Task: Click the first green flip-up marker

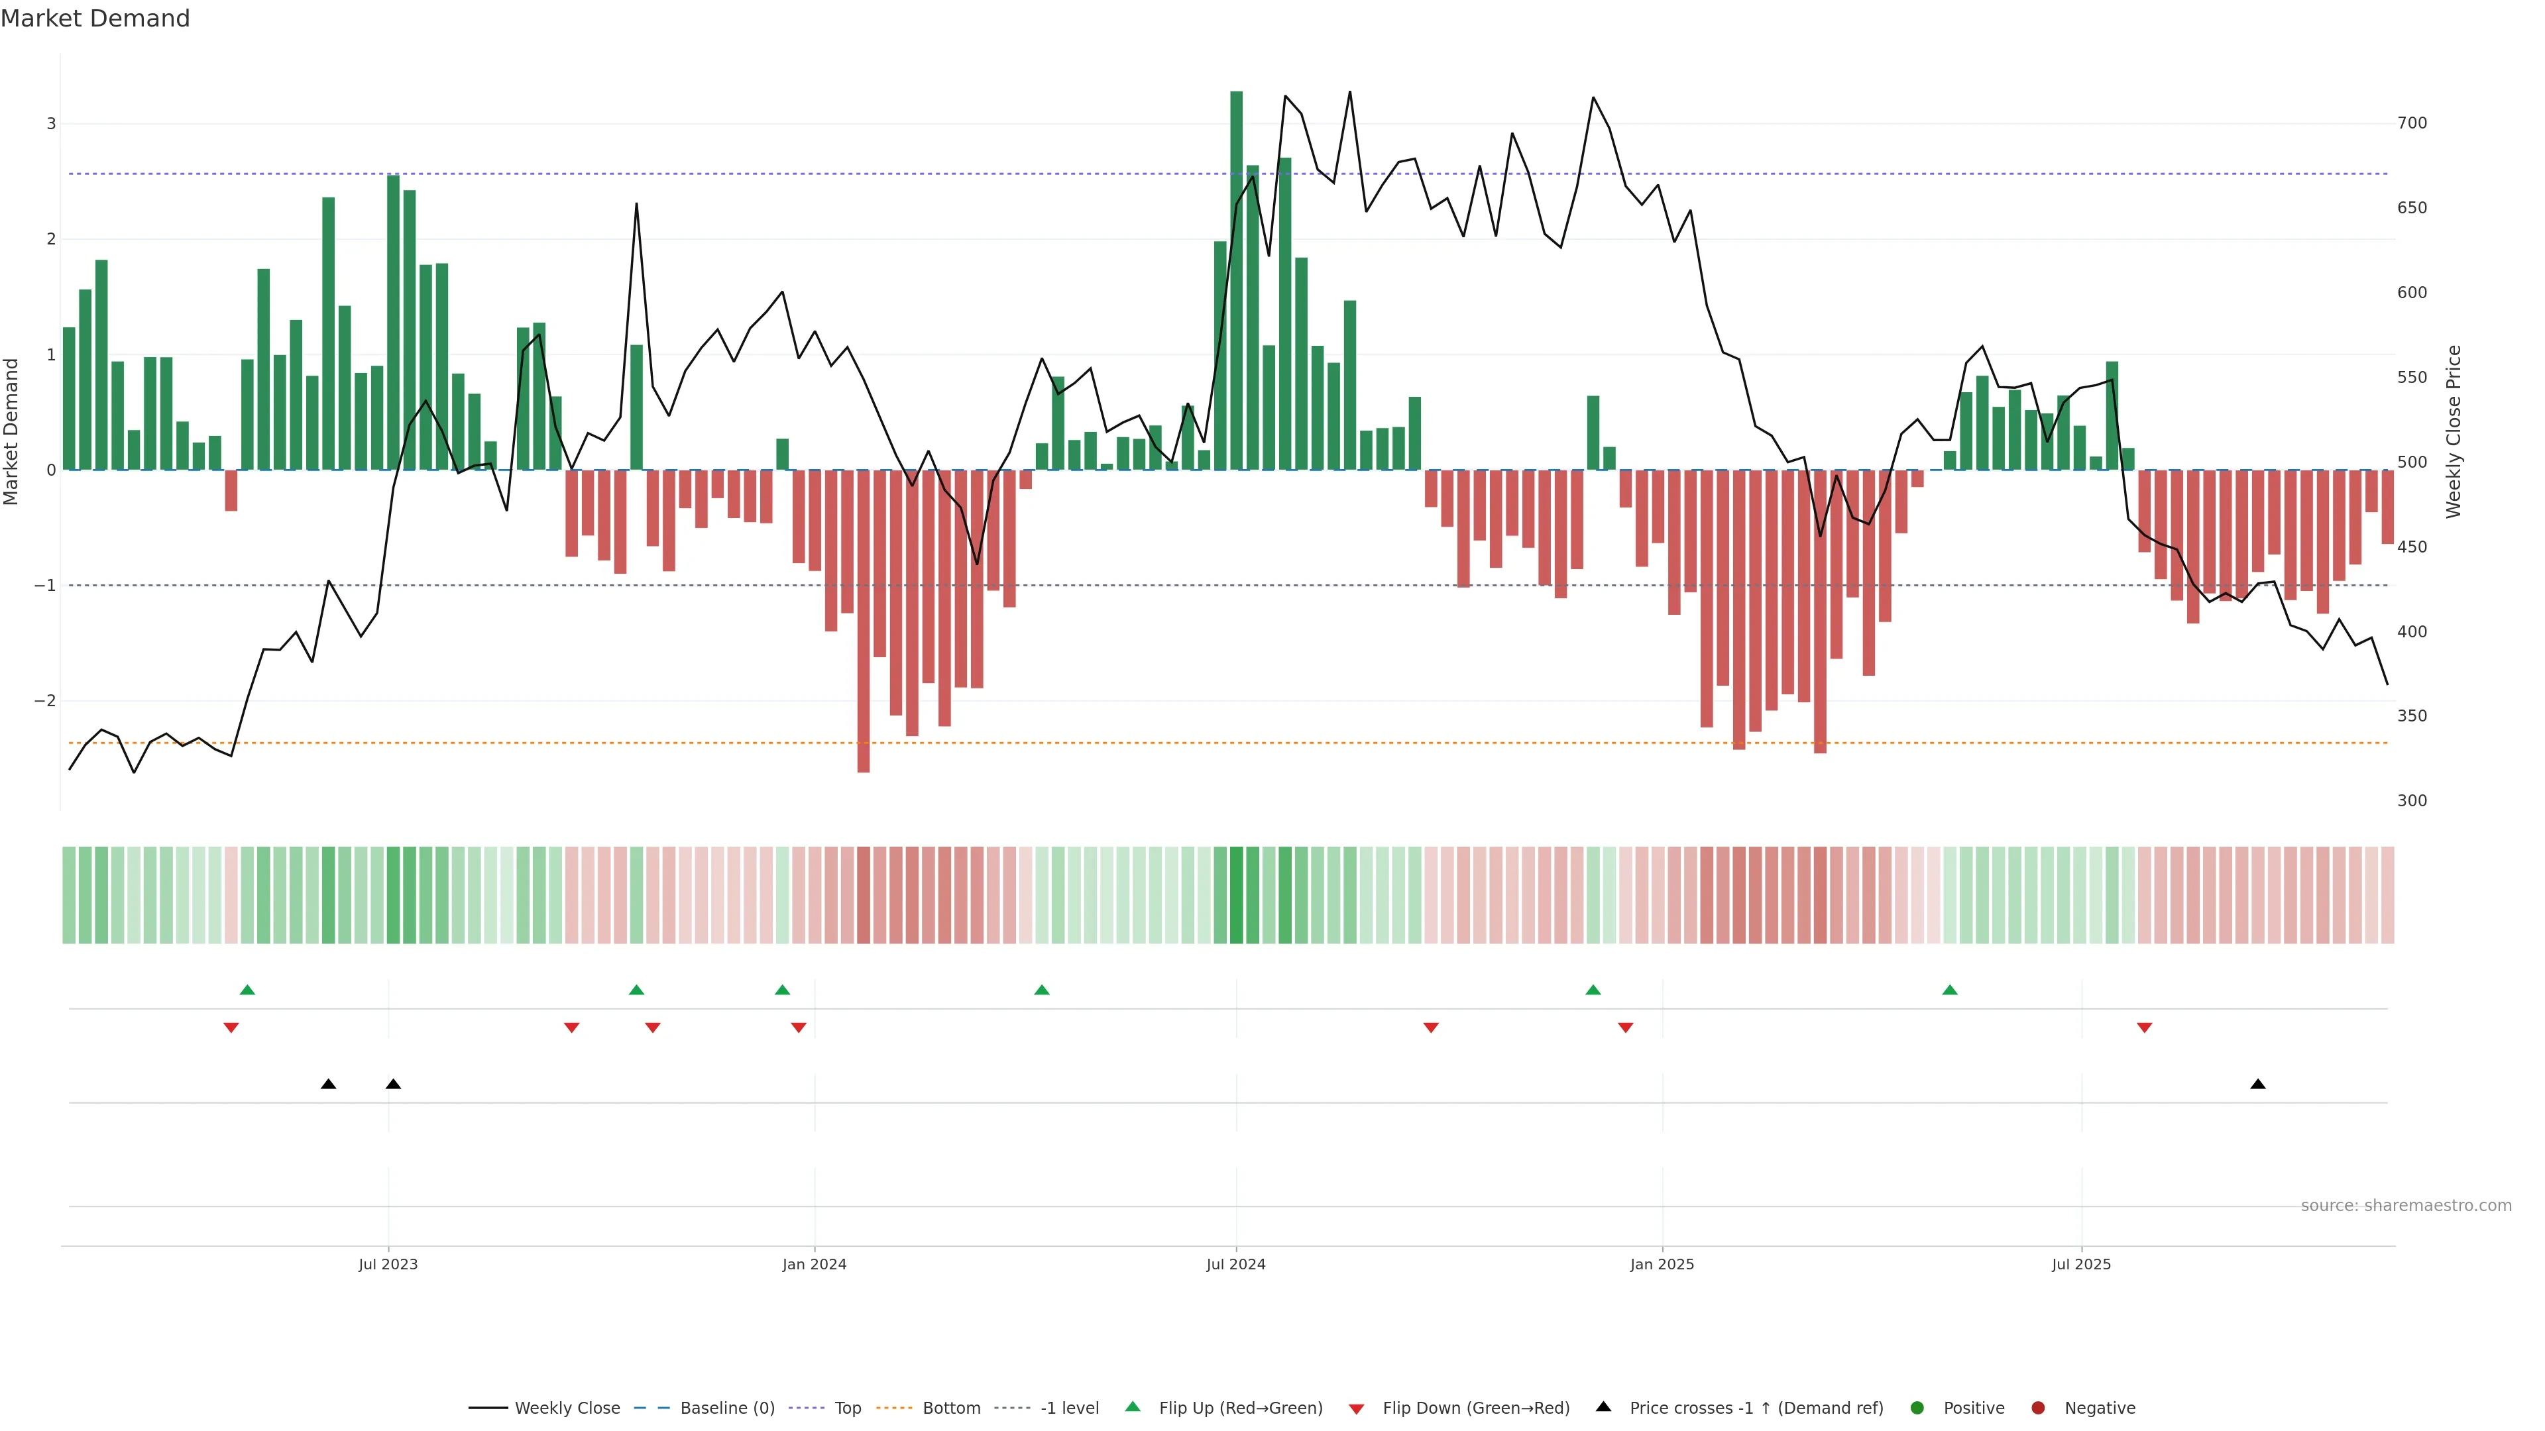Action: 248,990
